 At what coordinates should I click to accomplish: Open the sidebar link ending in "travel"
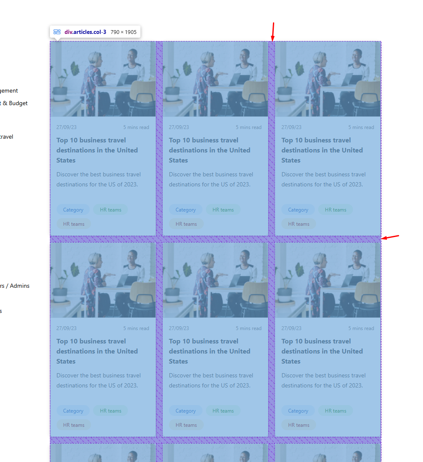coord(6,137)
